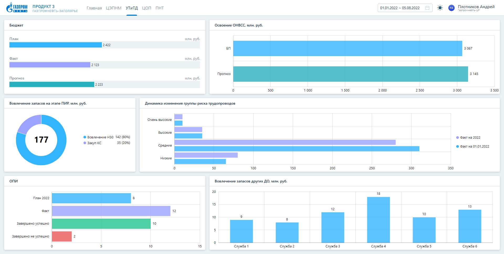This screenshot has height=254, width=504.
Task: Go to the ЦОП tab
Action: (x=146, y=8)
